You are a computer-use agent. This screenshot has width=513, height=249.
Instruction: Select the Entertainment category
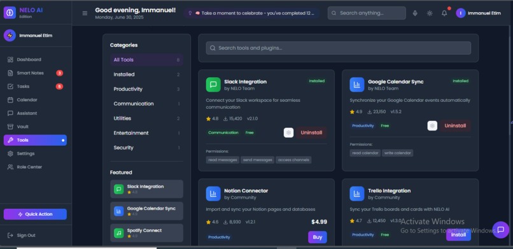click(x=146, y=133)
